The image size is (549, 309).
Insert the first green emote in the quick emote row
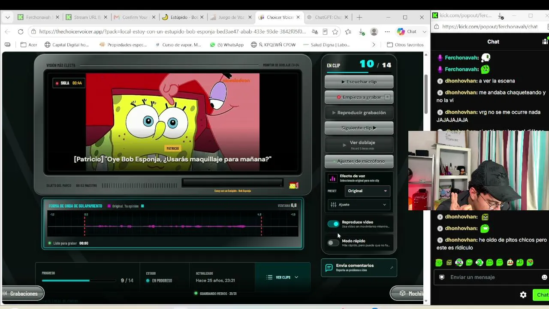pyautogui.click(x=439, y=262)
